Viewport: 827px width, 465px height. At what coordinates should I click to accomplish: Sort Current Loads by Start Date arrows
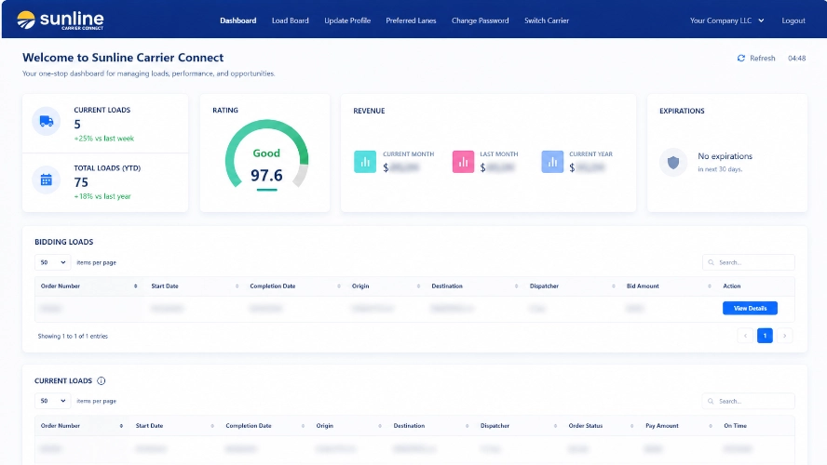(212, 426)
